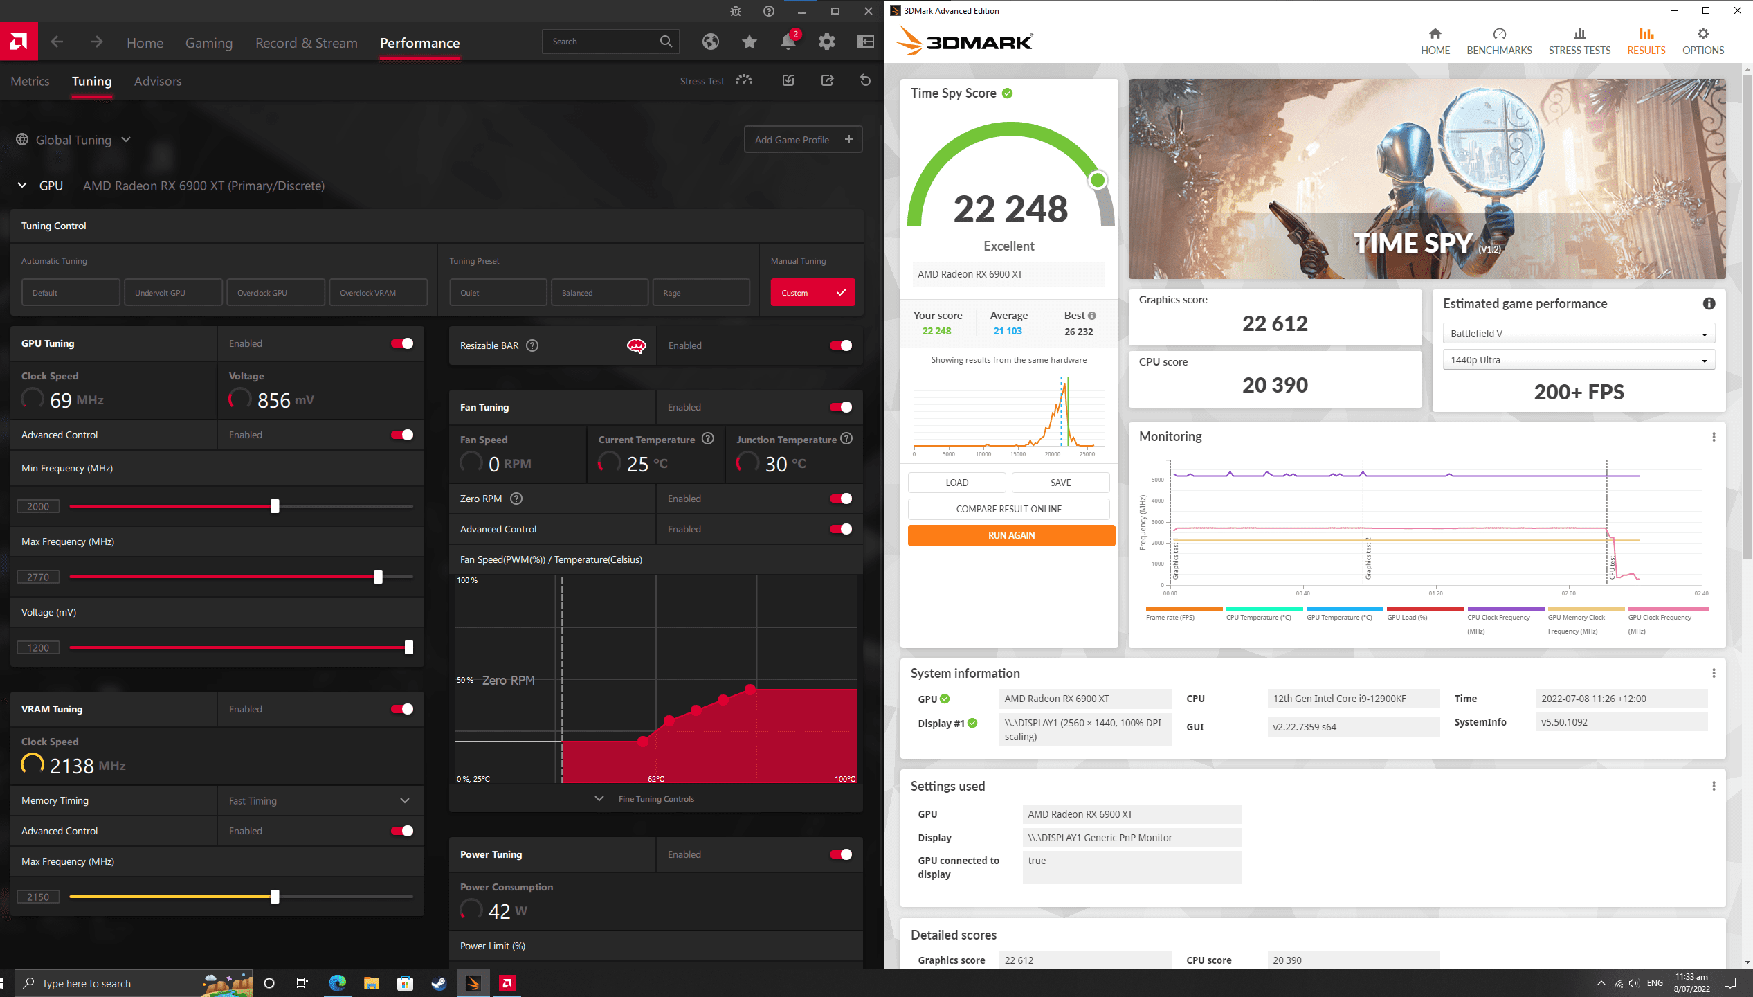
Task: Open the Memory Timing Fast Timing dropdown
Action: 320,800
